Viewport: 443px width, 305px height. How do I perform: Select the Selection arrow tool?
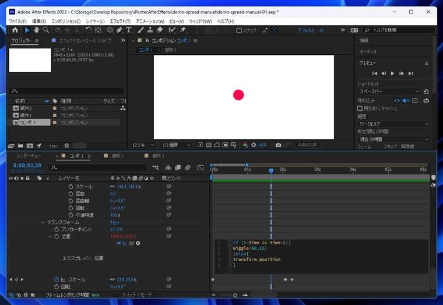tap(27, 30)
